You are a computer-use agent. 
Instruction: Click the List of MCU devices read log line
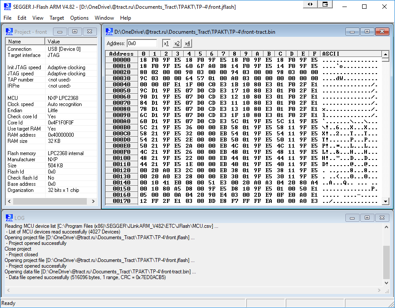point(63,232)
